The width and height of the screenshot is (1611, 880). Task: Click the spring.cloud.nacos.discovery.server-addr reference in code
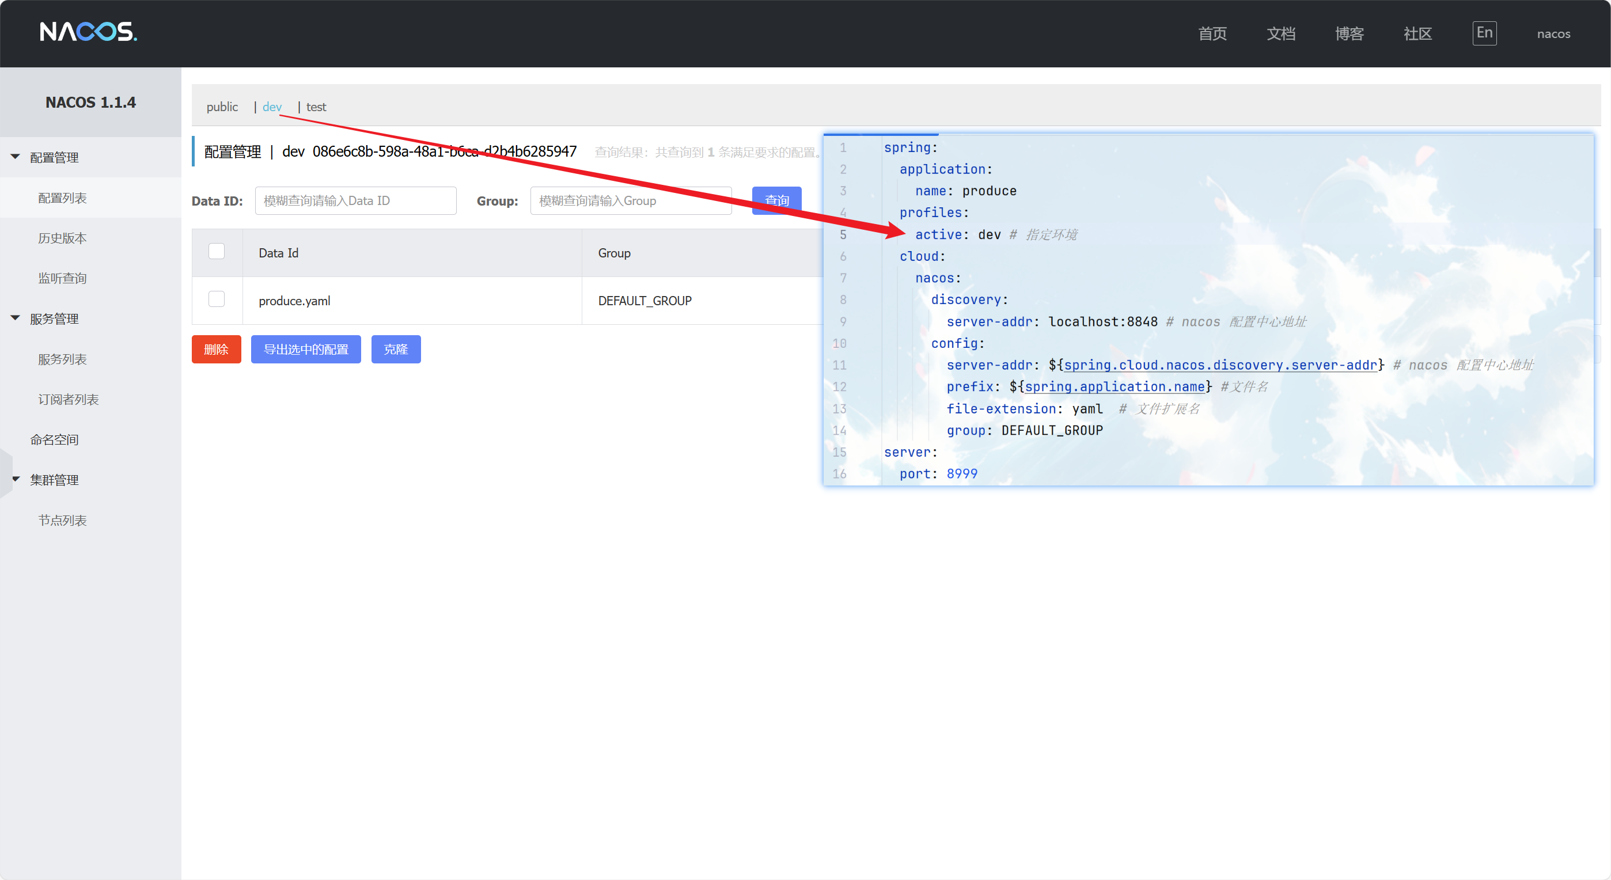pos(1220,365)
